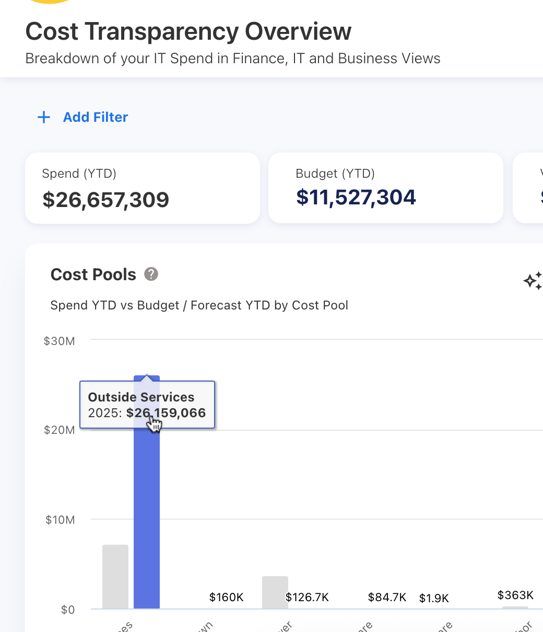Viewport: 543px width, 632px height.
Task: Click the $26,657,309 spend amount
Action: coord(105,200)
